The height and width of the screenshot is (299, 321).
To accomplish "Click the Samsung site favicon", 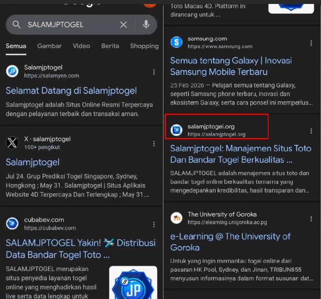I will 176,42.
